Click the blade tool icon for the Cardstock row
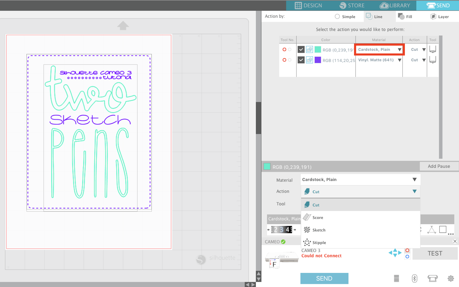Image resolution: width=459 pixels, height=287 pixels. pyautogui.click(x=433, y=49)
